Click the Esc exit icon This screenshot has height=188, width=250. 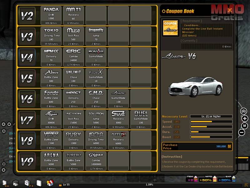tap(4, 183)
